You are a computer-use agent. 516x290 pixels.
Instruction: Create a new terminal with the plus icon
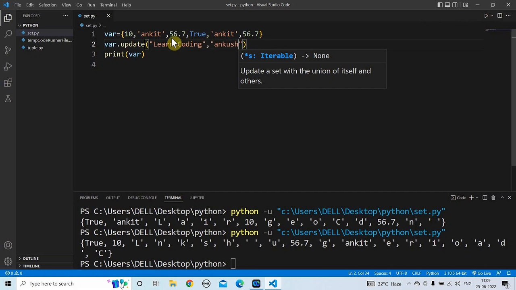(471, 198)
